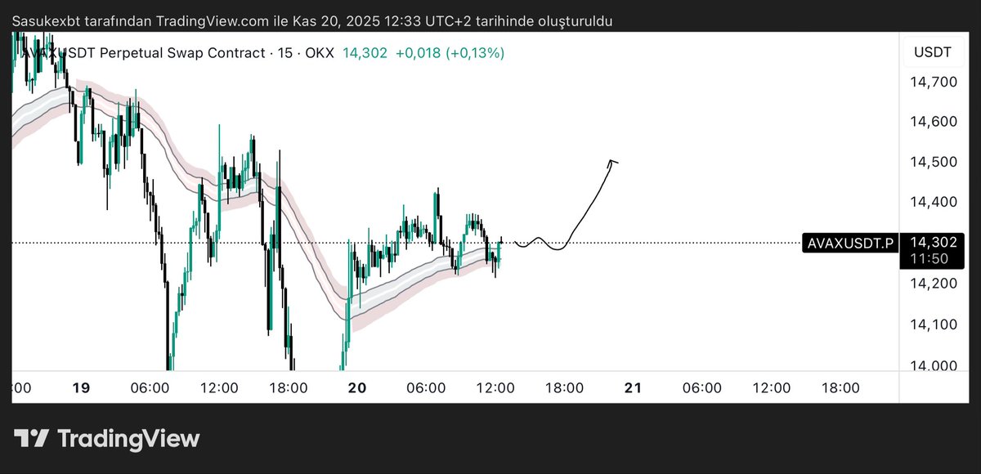Screen dimensions: 981x474
Task: Click the date label 19 on time axis
Action: pos(82,388)
